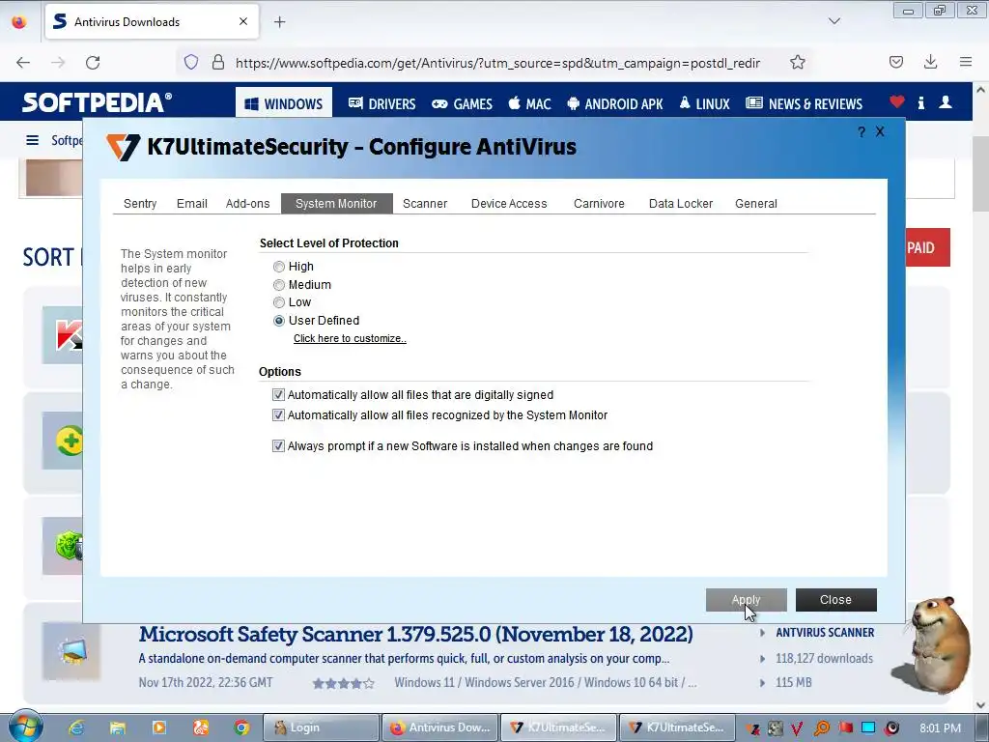Switch to the Login taskbar window
This screenshot has width=989, height=742.
(x=321, y=728)
